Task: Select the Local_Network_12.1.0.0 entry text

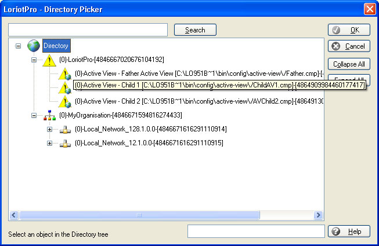Action: pyautogui.click(x=149, y=142)
